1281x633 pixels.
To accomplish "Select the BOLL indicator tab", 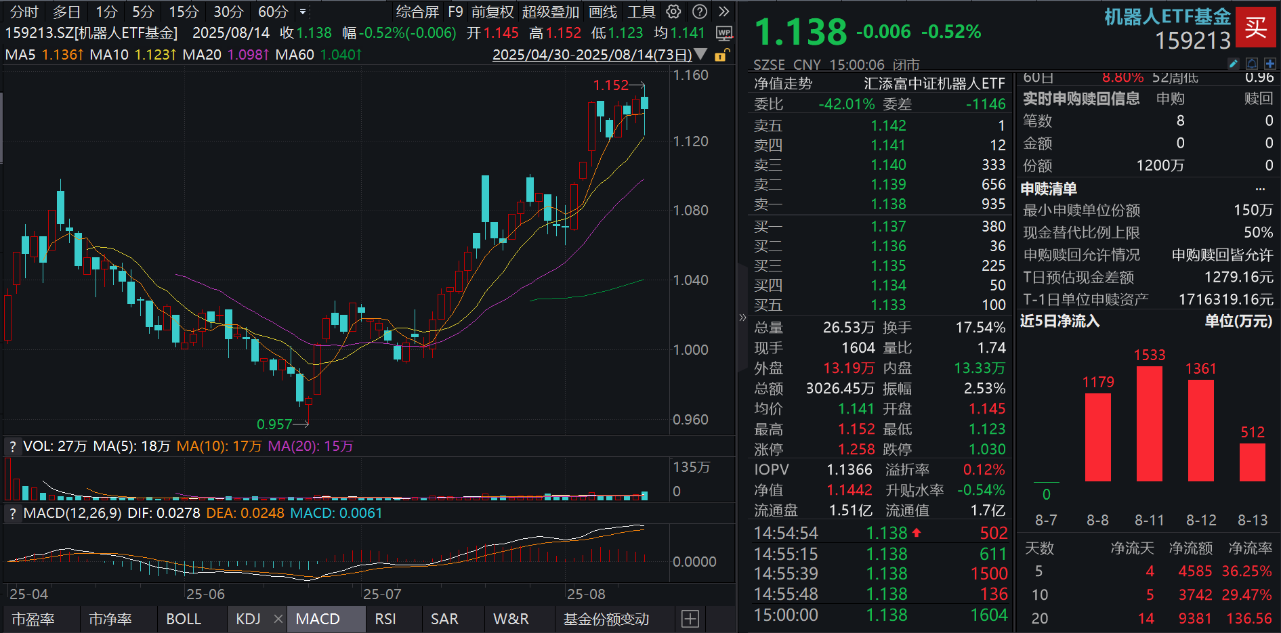I will point(184,619).
